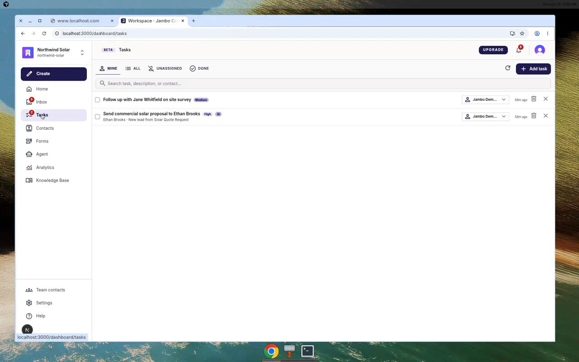Open the user profile avatar menu

(x=540, y=50)
